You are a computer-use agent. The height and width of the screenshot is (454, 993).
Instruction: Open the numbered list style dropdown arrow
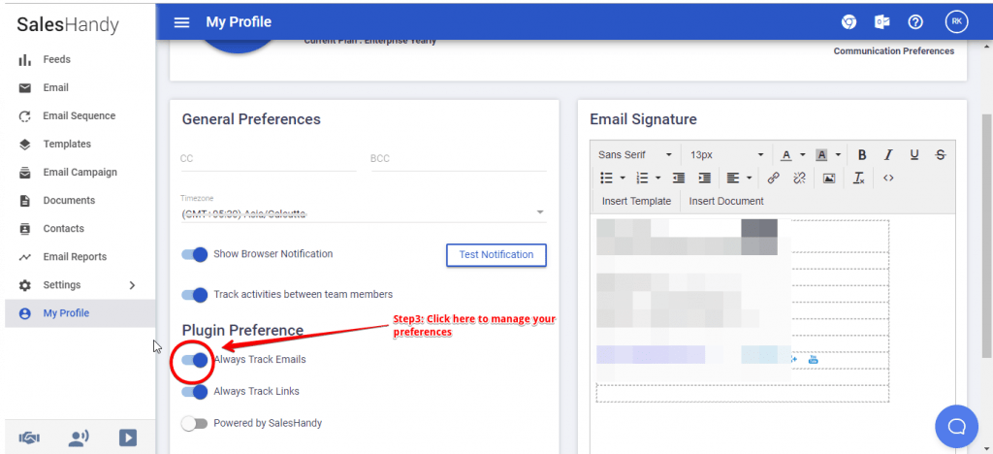click(658, 178)
